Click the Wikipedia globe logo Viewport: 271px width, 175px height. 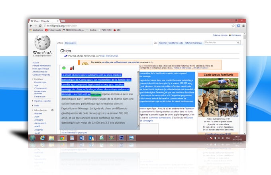coord(42,43)
